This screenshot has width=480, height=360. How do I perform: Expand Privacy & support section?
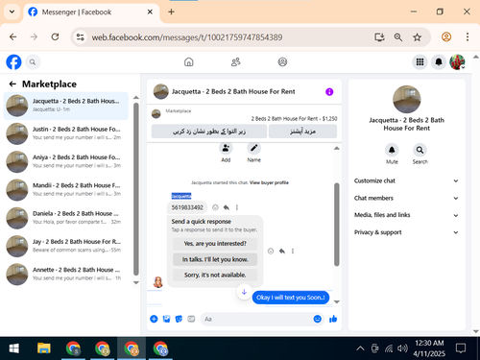[406, 232]
